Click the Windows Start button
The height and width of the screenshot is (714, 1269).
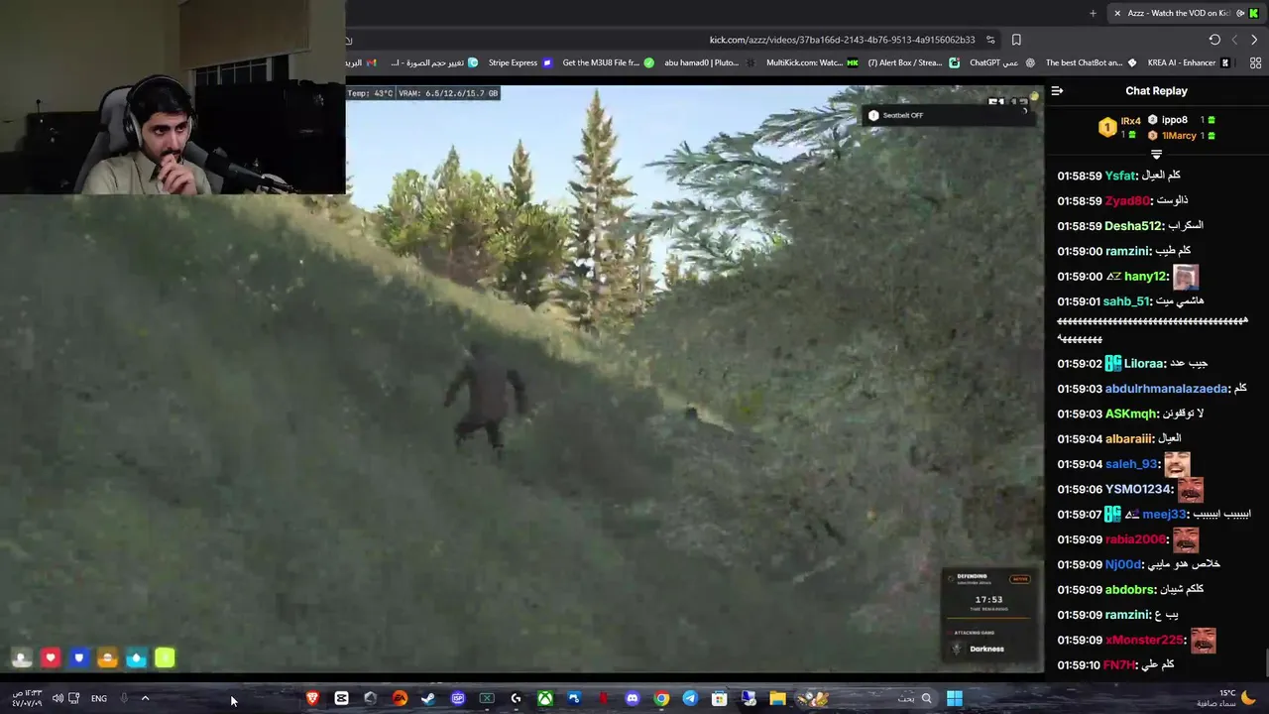tap(954, 698)
